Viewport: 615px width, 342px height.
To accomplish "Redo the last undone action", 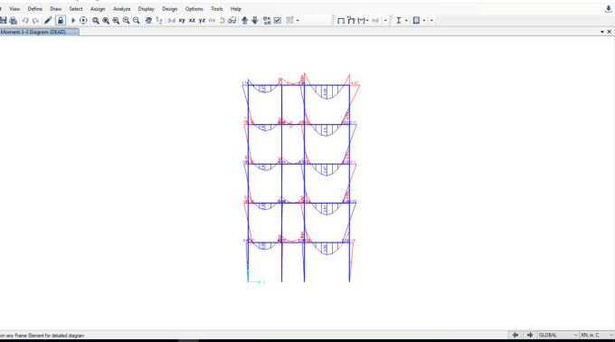I will pyautogui.click(x=35, y=21).
